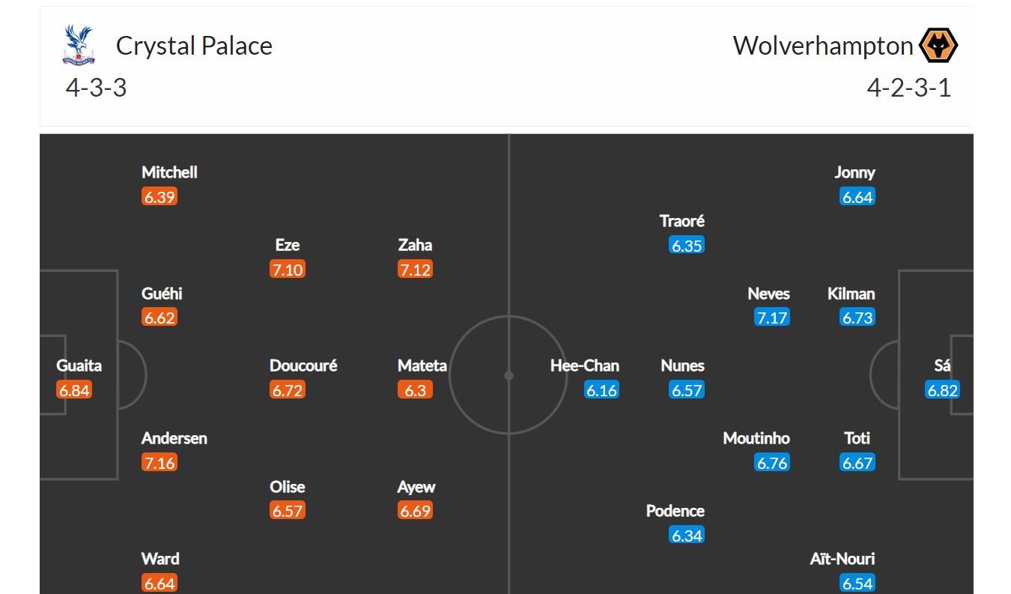1011x594 pixels.
Task: Select player Doucouré in midfield
Action: point(303,366)
